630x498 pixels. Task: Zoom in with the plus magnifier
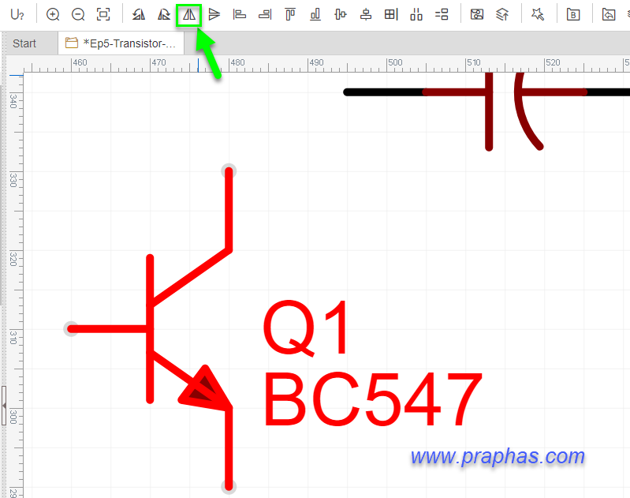(53, 15)
